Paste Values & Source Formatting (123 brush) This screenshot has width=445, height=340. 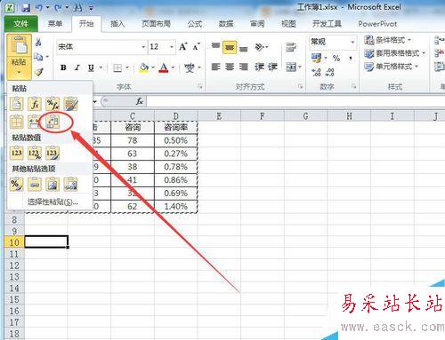53,153
